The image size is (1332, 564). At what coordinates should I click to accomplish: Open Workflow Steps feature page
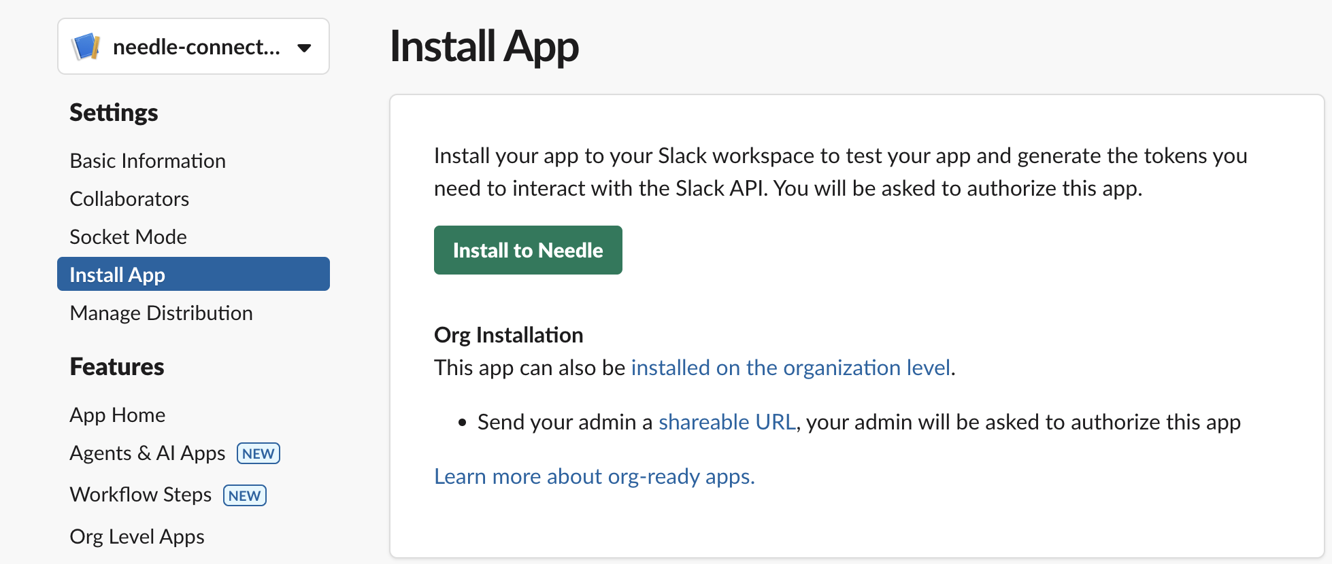[140, 495]
